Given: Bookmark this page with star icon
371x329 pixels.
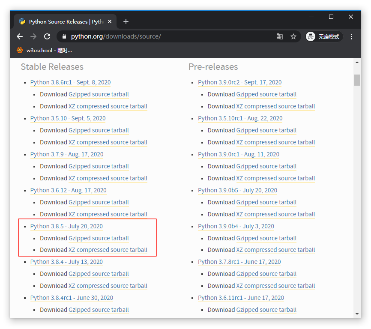Looking at the screenshot, I should click(x=293, y=36).
